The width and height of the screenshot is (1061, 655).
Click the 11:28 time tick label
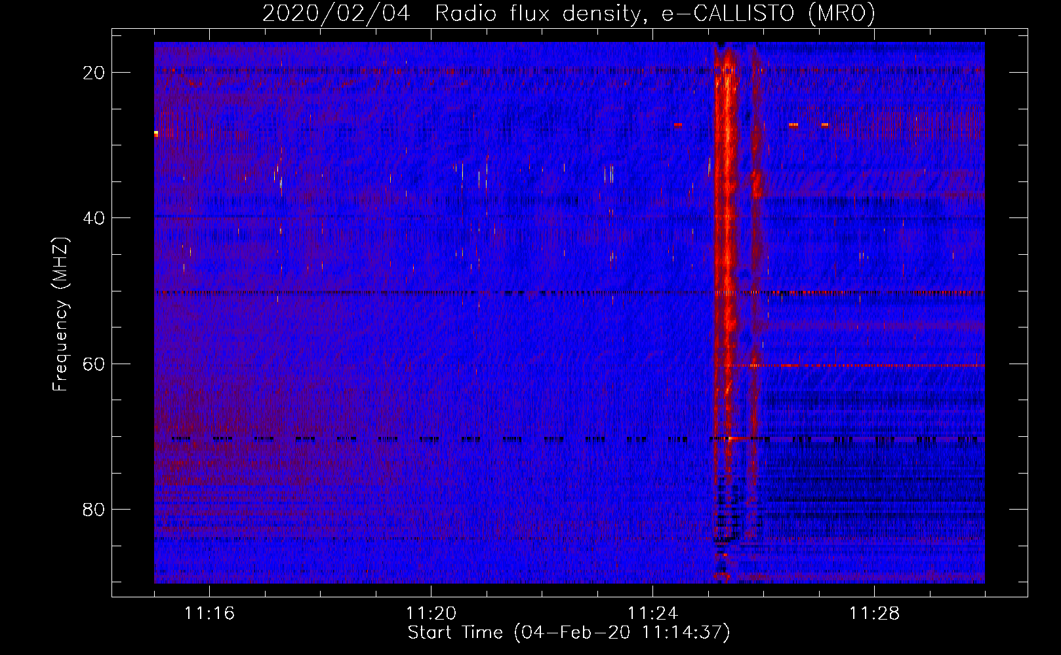[874, 614]
